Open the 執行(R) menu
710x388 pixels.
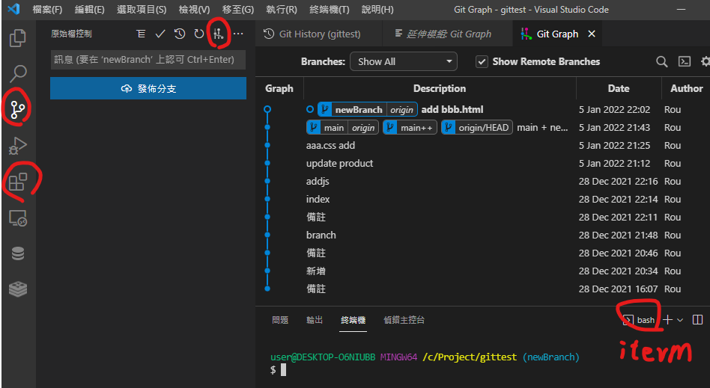(x=282, y=10)
